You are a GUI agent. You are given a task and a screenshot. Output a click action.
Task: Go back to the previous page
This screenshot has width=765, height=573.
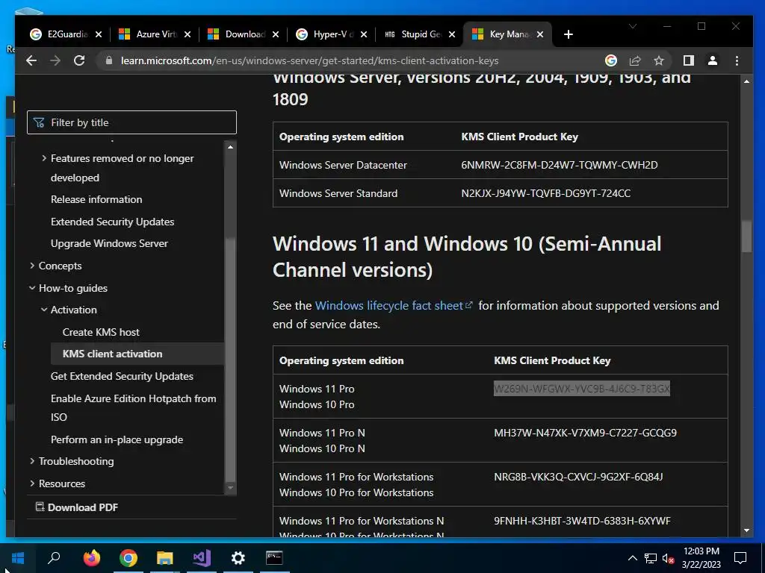[x=31, y=60]
